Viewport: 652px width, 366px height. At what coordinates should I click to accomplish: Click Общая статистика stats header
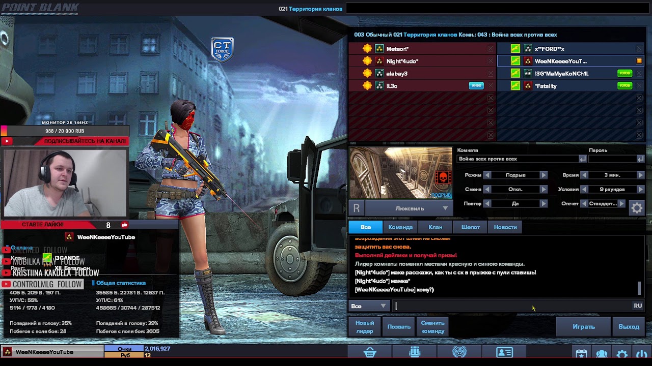click(x=121, y=283)
